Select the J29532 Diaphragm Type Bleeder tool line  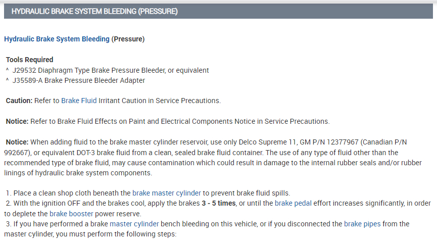pyautogui.click(x=111, y=70)
